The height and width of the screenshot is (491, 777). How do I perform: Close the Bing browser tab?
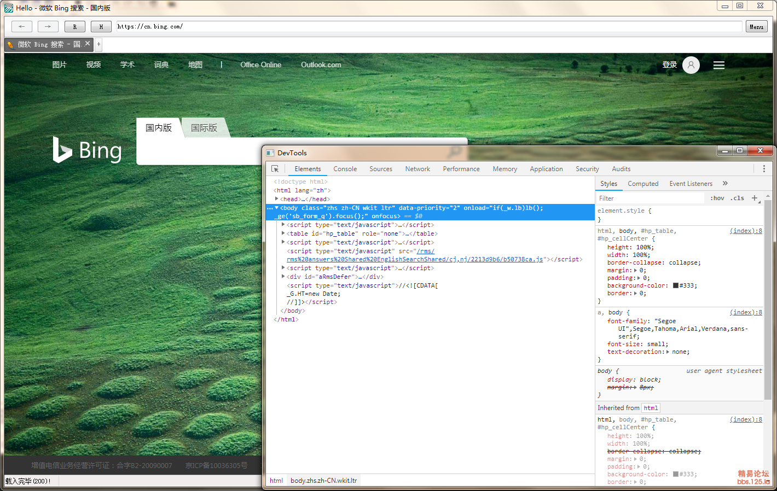(88, 44)
